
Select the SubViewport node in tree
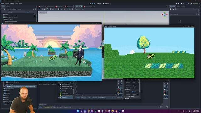9,19
